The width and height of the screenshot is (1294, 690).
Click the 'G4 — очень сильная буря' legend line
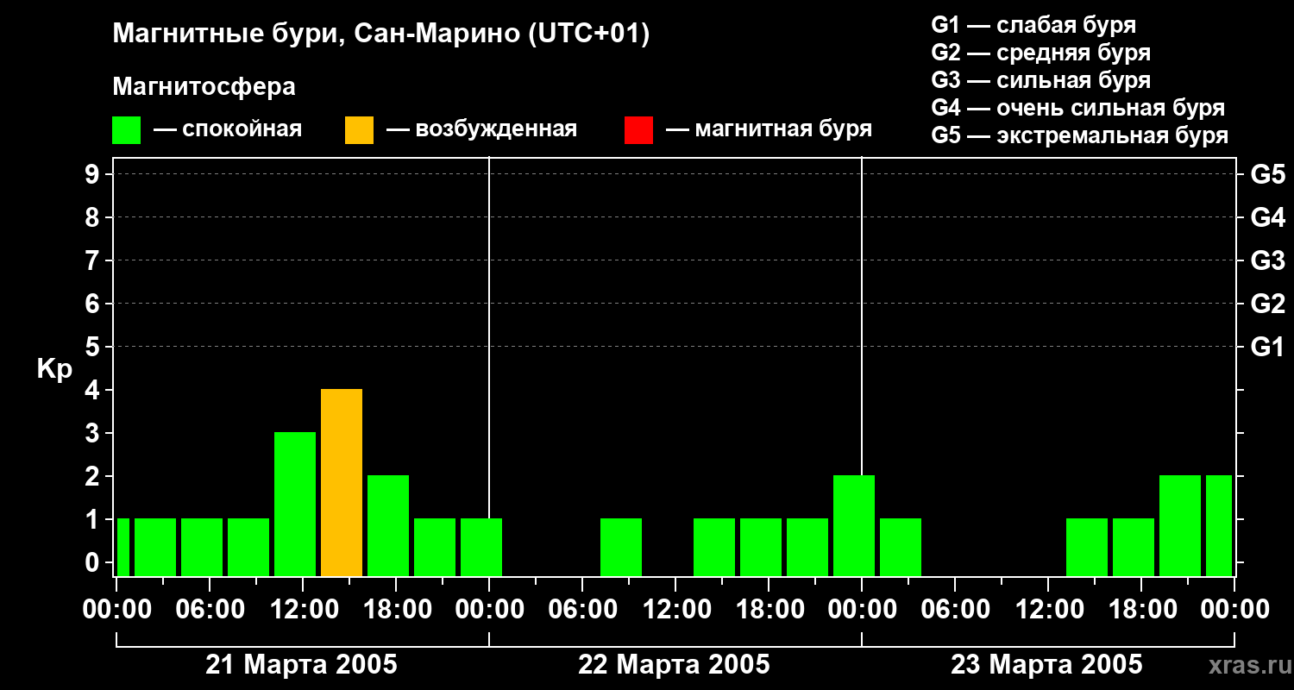1077,108
